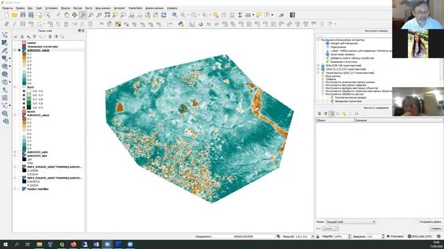Click highlighted icon in identify results toolbar
The image size is (444, 249).
[332, 113]
